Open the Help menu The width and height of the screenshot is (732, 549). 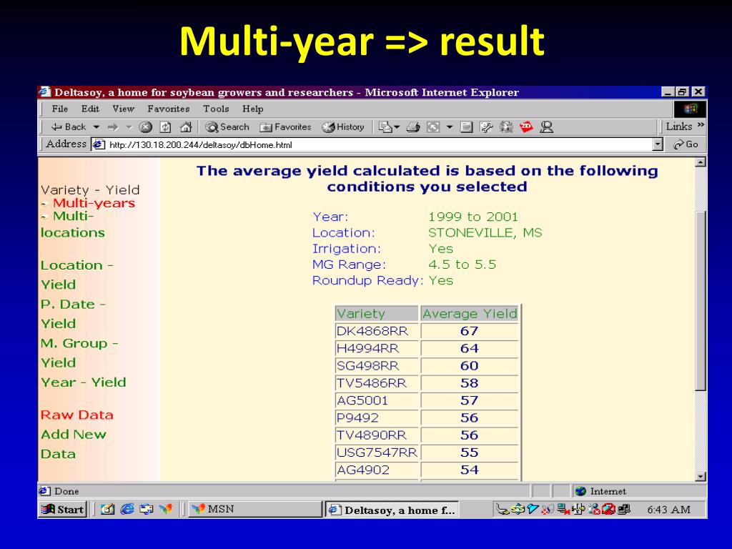point(252,109)
